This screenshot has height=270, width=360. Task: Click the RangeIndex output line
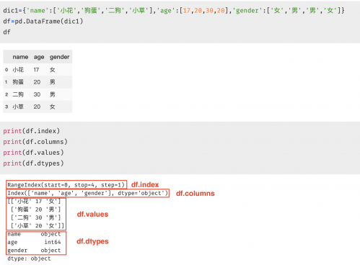(x=66, y=185)
